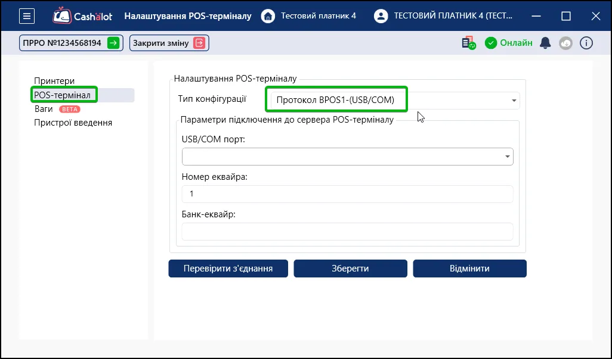Click the Номер еквайра: label

click(x=215, y=177)
